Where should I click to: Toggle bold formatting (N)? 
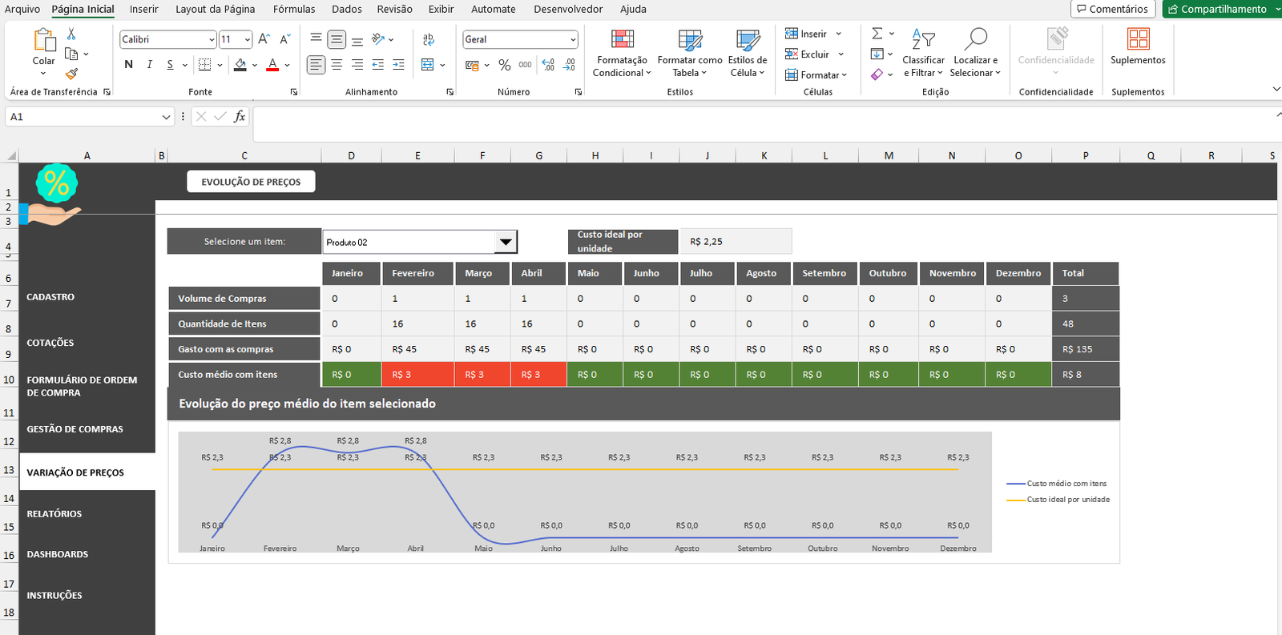(x=128, y=65)
